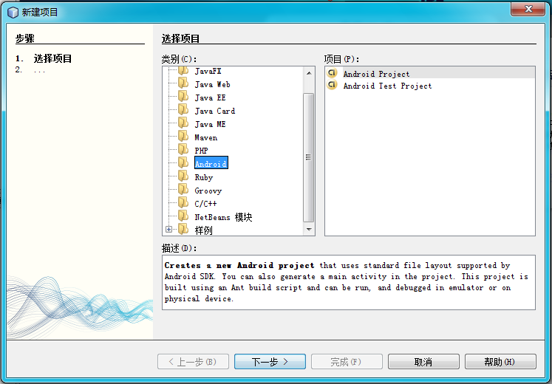Select the Java EE category
This screenshot has height=384, width=552.
[210, 97]
